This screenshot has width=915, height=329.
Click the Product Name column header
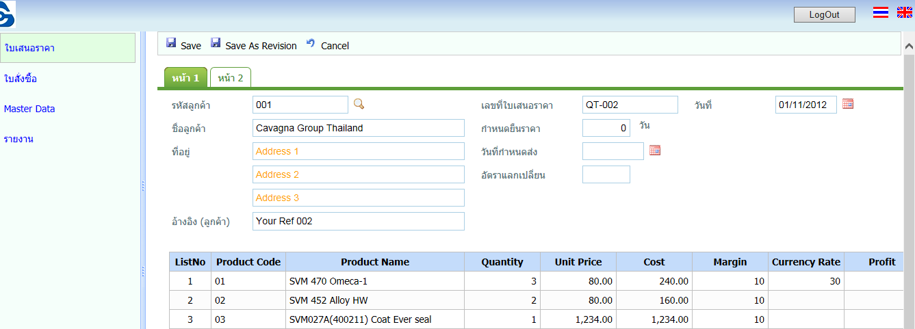coord(374,262)
